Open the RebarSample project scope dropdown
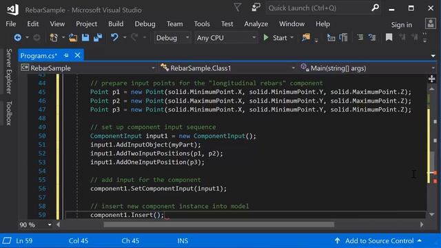The image size is (441, 248). pos(88,68)
